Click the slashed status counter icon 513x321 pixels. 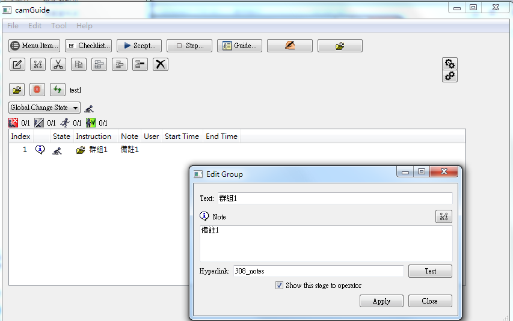39,123
